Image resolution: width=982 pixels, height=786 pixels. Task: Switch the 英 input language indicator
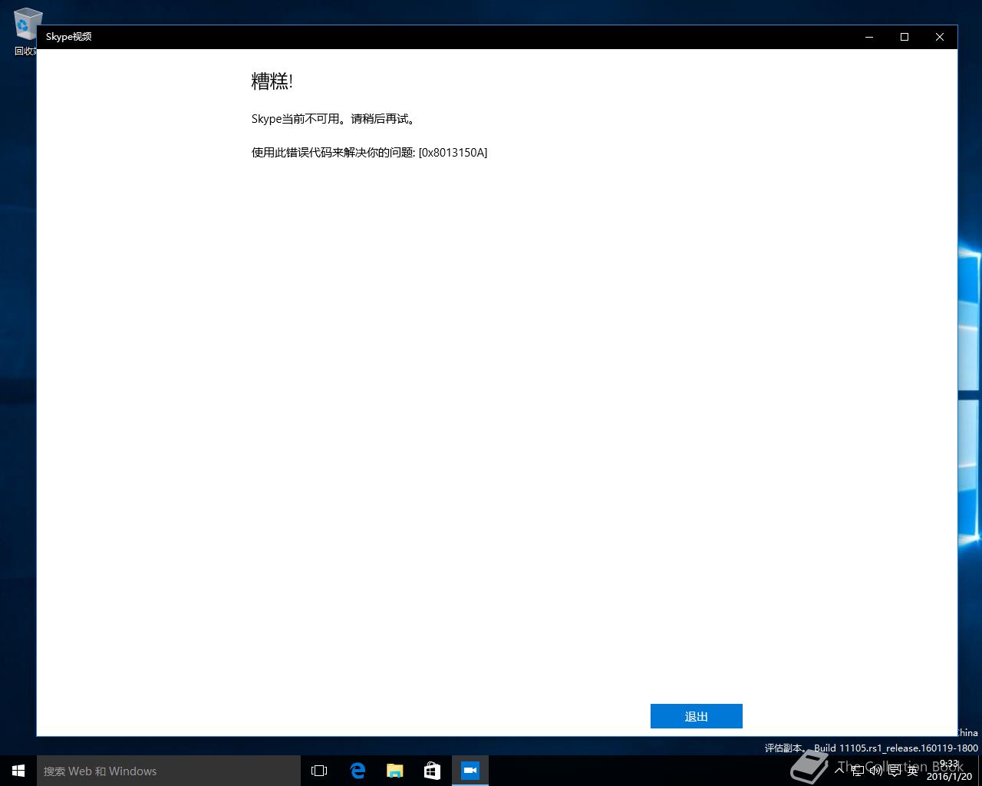pos(912,771)
